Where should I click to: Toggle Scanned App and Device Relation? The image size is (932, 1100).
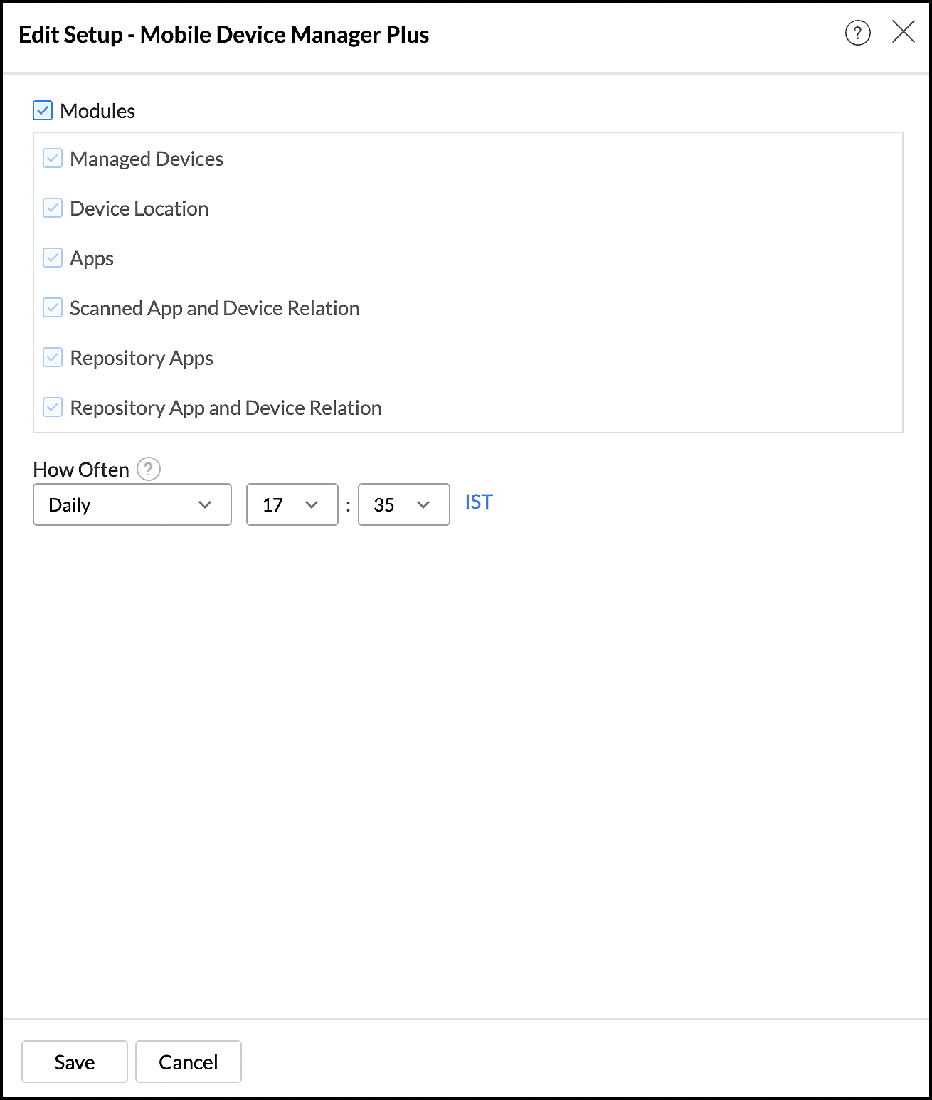point(52,307)
